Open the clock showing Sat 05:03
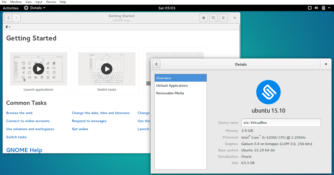The image size is (334, 175). (x=167, y=8)
